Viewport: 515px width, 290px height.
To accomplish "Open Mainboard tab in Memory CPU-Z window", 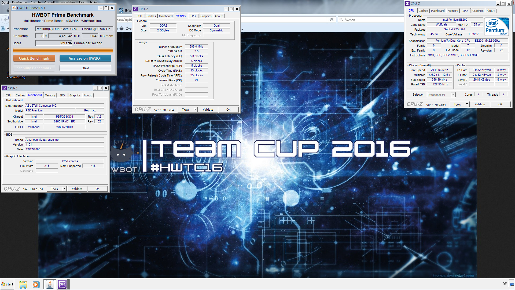I will [x=166, y=16].
